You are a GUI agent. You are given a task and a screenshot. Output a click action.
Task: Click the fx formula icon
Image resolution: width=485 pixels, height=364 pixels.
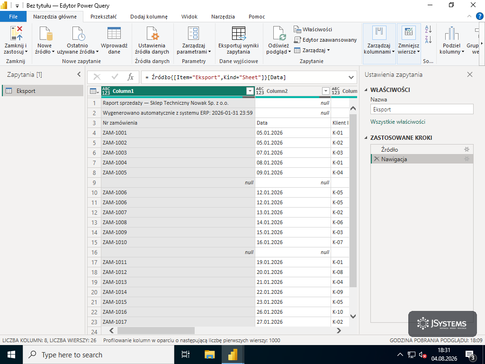[131, 77]
